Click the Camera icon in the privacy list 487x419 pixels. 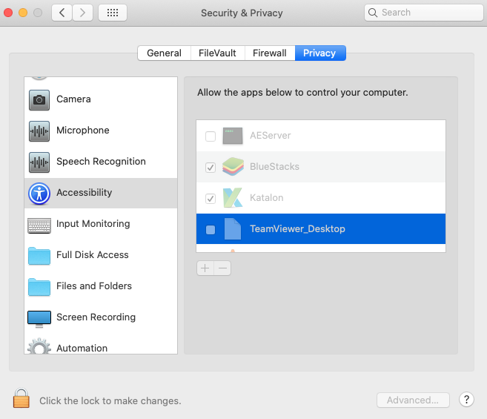[39, 100]
